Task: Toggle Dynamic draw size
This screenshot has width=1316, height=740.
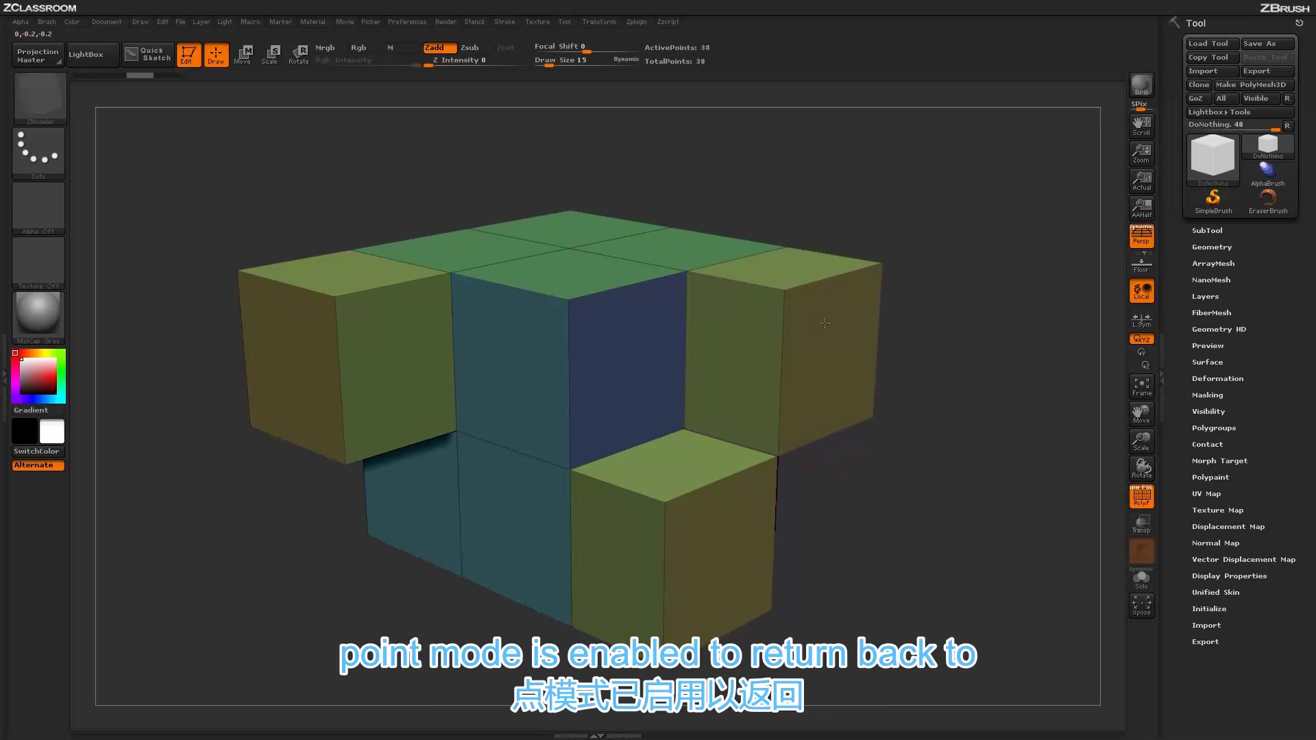Action: tap(626, 59)
